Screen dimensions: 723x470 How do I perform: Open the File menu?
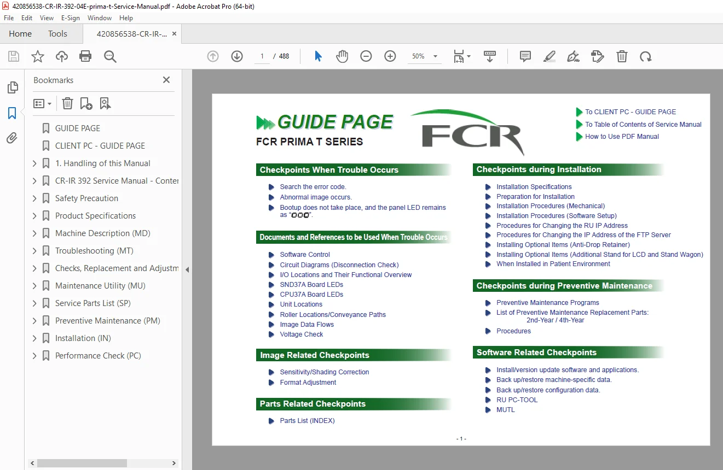point(9,18)
